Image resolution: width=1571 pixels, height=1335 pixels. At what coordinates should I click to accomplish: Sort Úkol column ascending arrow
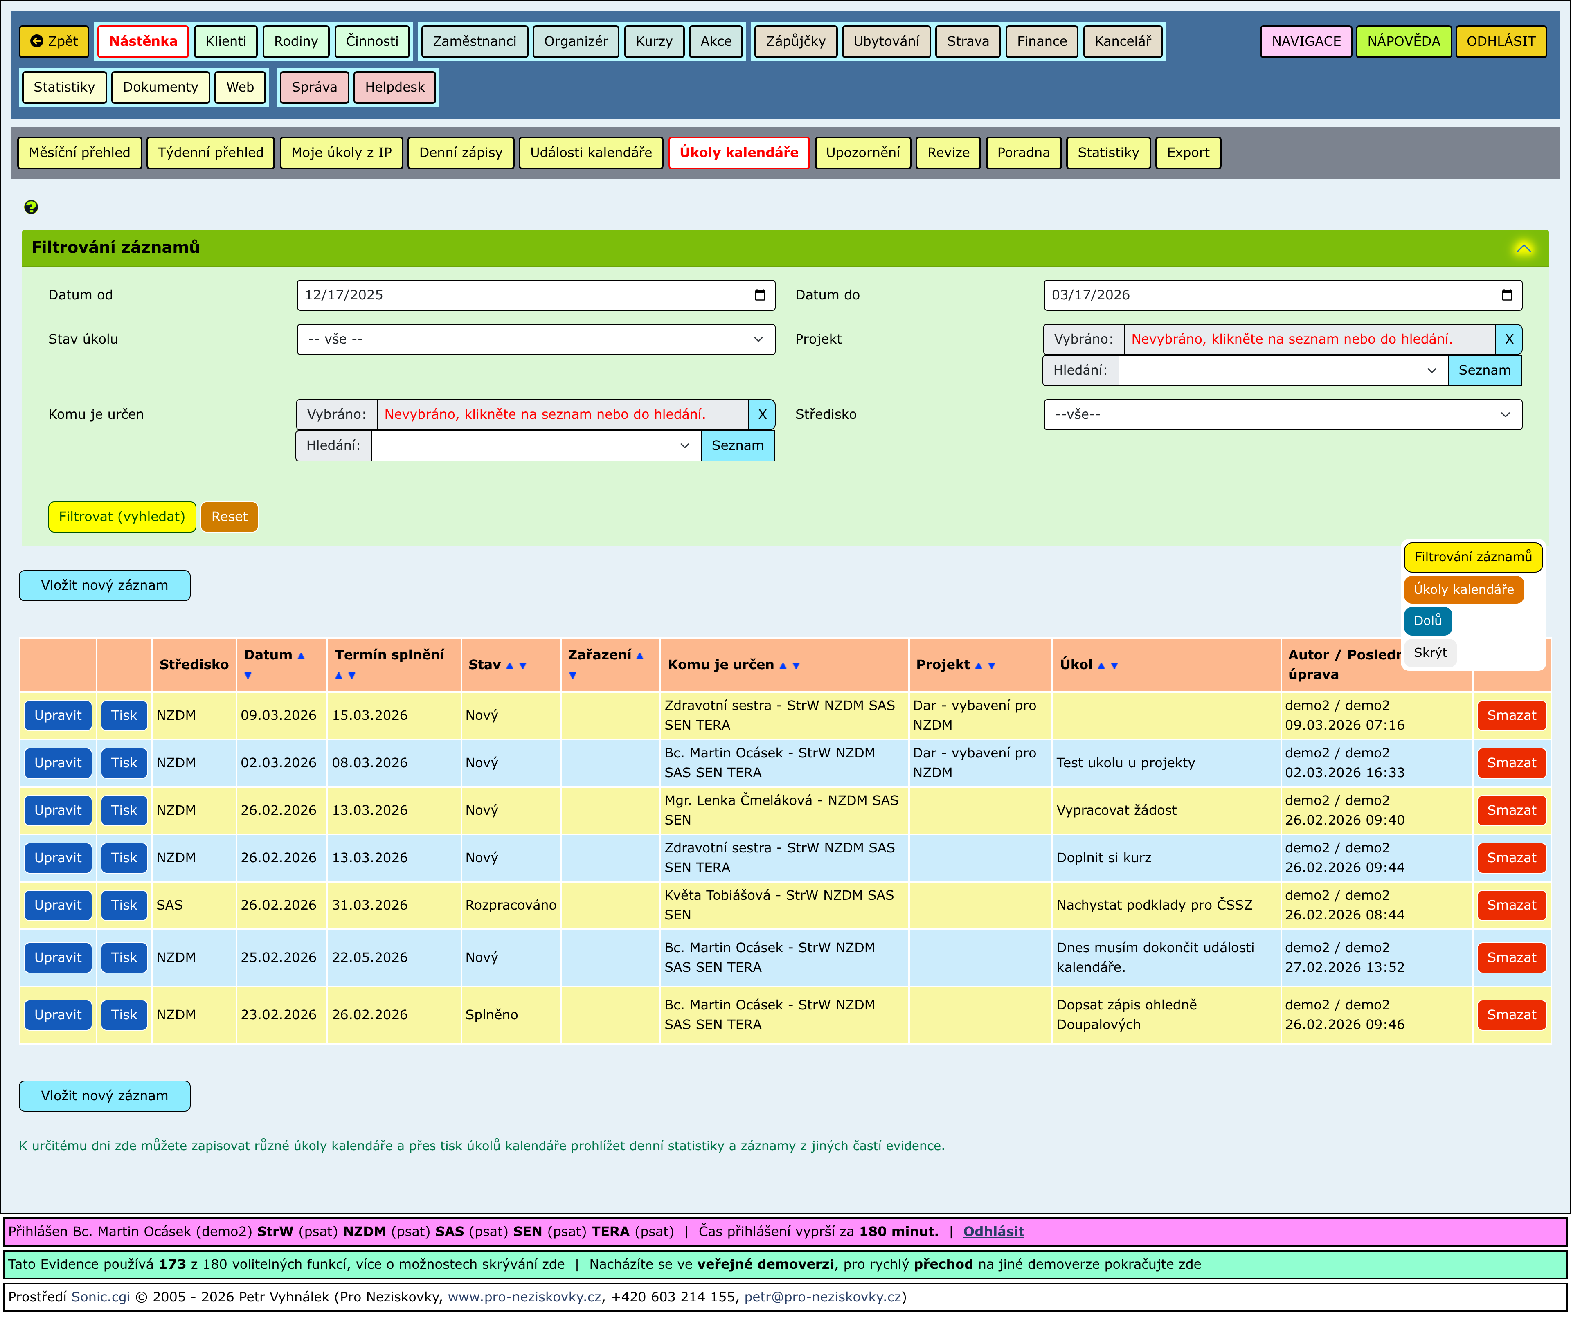click(x=1101, y=666)
